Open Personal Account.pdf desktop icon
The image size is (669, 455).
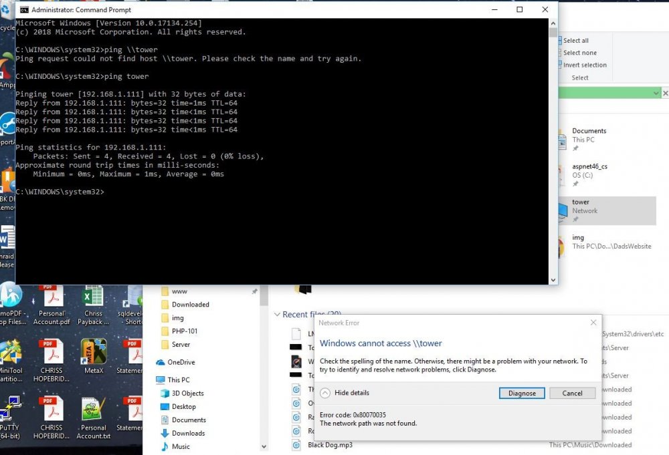point(52,305)
